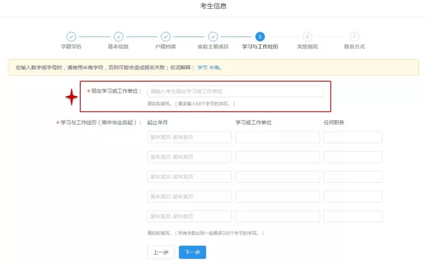Click the third row 任何职务 field
This screenshot has width=426, height=264.
353,177
